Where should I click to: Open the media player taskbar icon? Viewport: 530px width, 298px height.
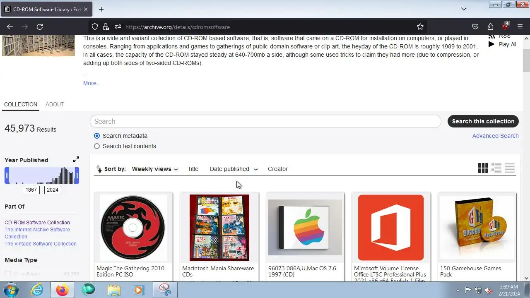point(139,290)
